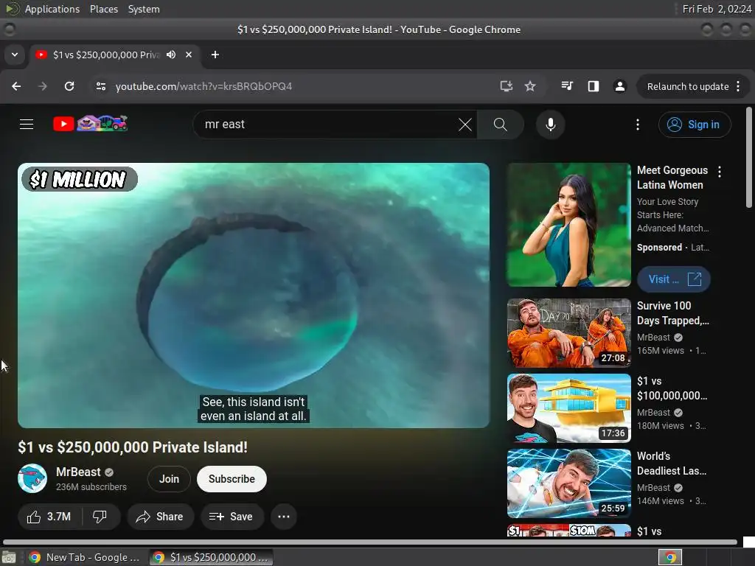Save video to playlist
The image size is (755, 566).
232,517
